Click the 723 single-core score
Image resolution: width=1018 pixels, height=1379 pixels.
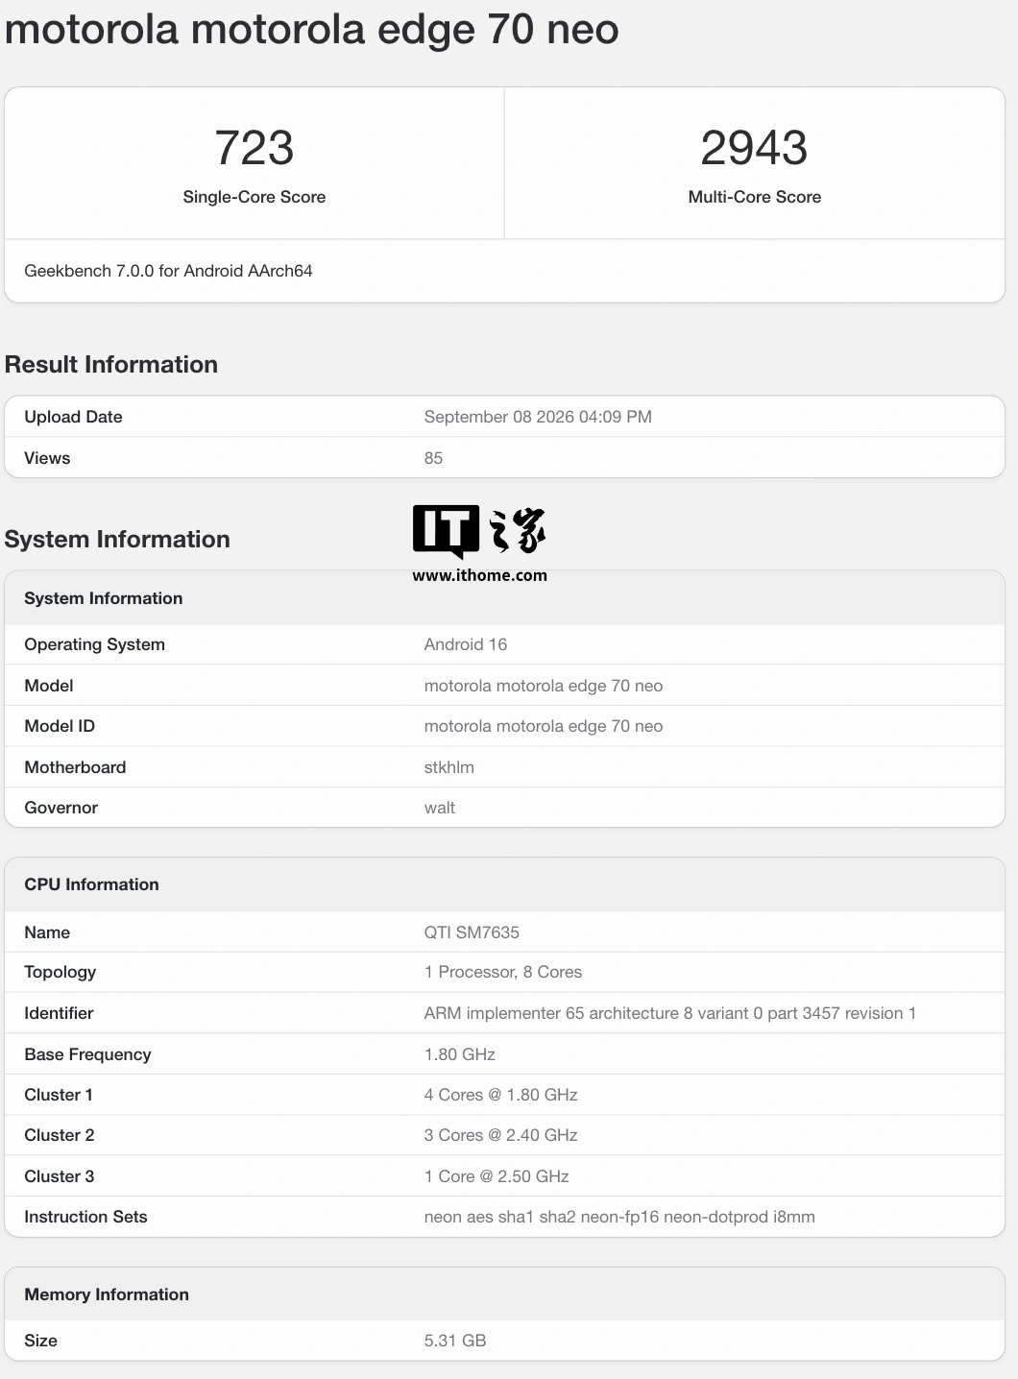point(254,148)
